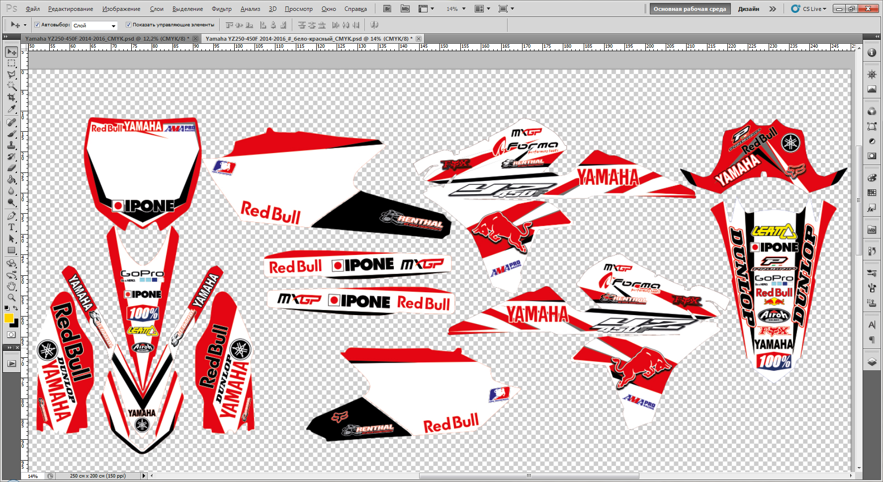Screen dimensions: 883x482
Task: Swap foreground and background colors
Action: [x=15, y=309]
